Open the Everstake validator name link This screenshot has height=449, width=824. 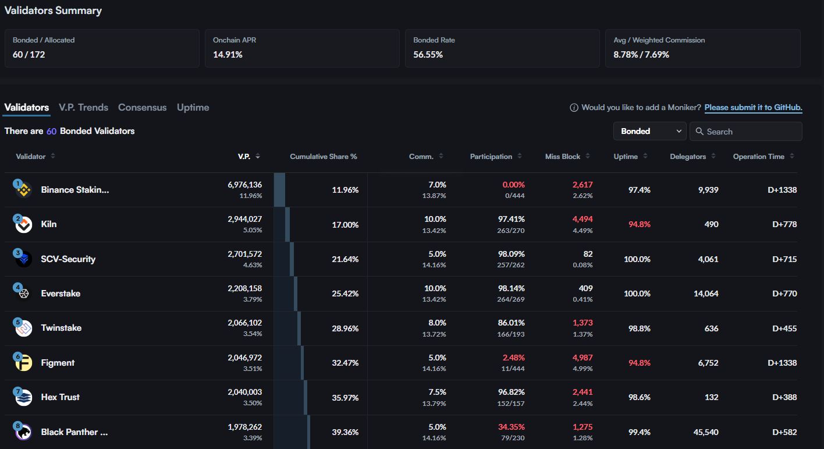tap(61, 294)
